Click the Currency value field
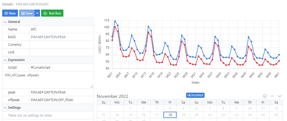This screenshot has height=121, width=287. [x=61, y=45]
